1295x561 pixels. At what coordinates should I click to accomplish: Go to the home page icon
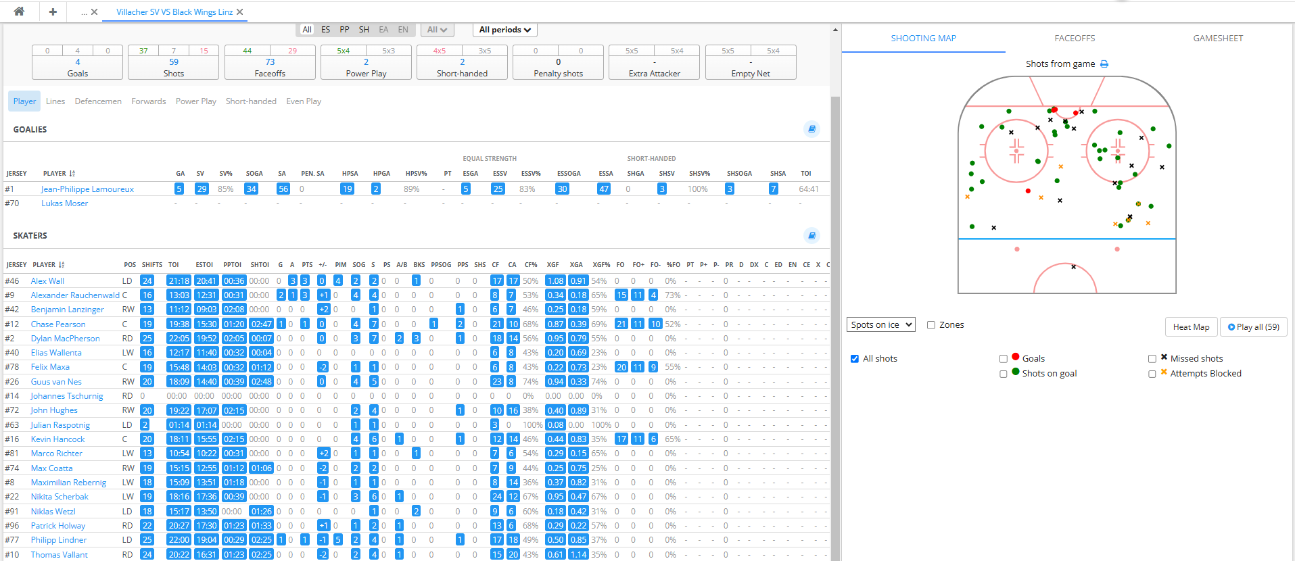point(19,11)
